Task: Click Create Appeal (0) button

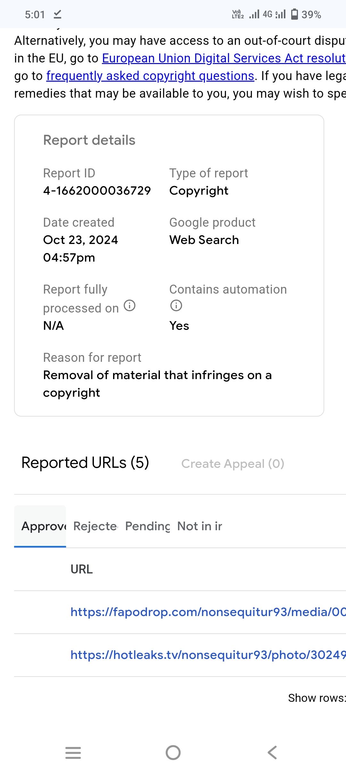Action: 233,464
